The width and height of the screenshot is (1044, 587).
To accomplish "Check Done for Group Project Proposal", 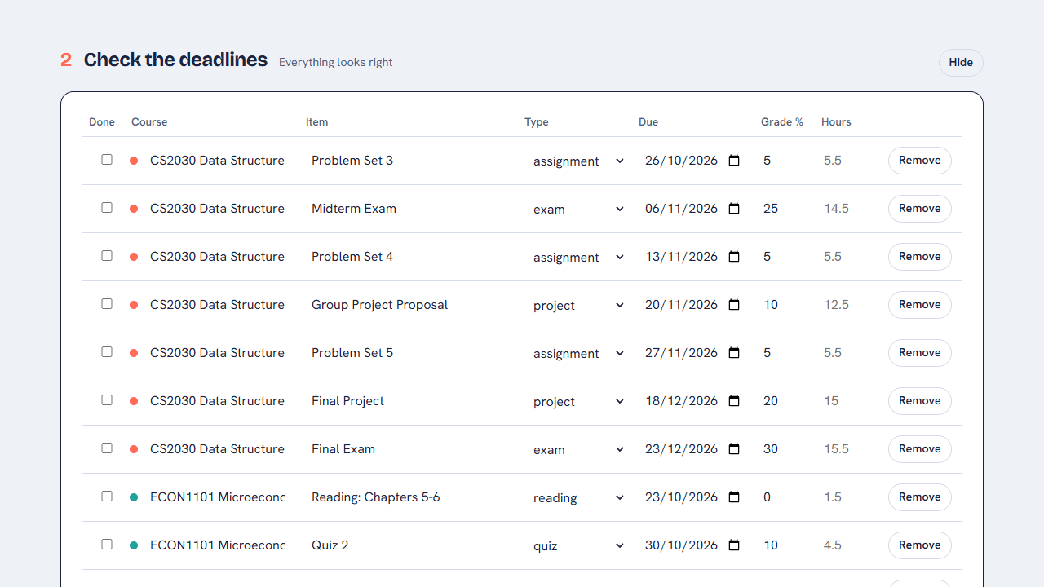I will coord(107,304).
